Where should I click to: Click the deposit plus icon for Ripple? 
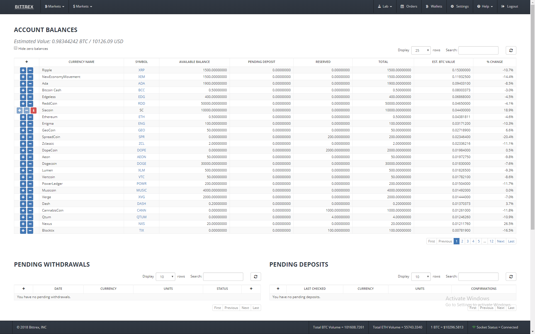pos(23,70)
